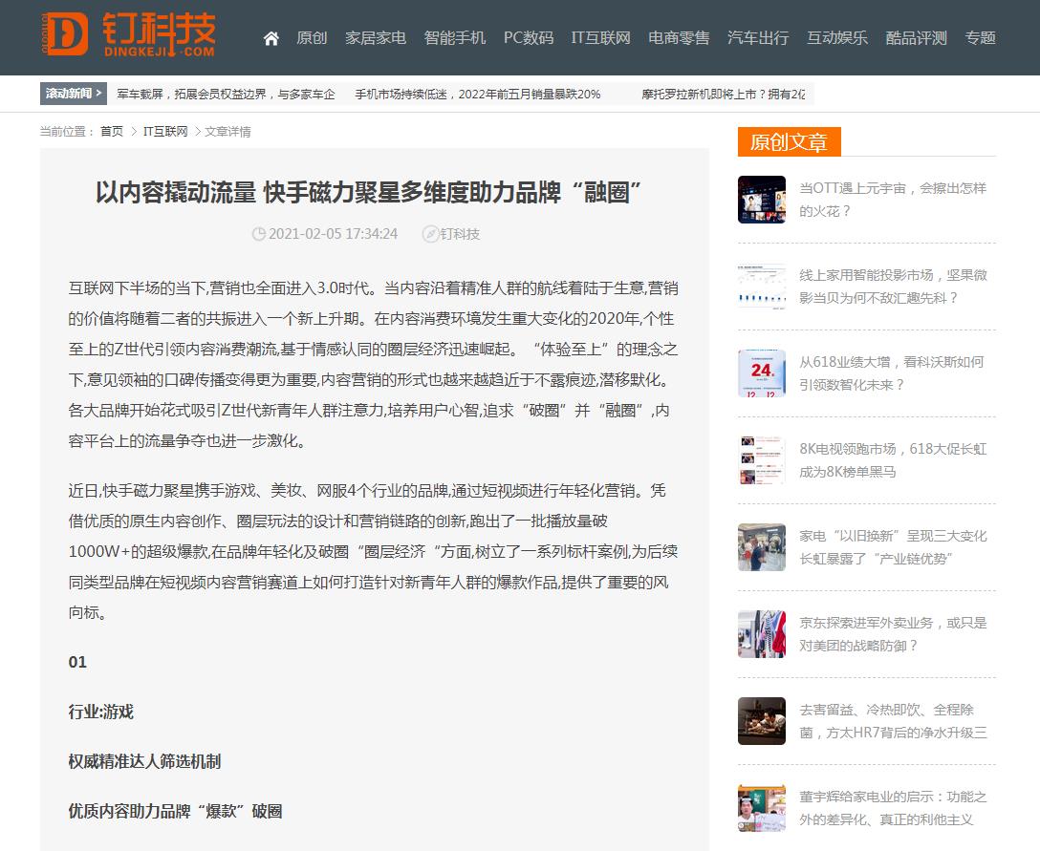Screen dimensions: 1040x851
Task: Open article 从618业绩大增，看科沃斯
Action: tap(892, 373)
